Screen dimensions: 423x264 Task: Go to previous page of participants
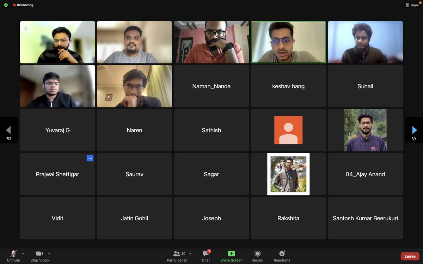tap(9, 130)
